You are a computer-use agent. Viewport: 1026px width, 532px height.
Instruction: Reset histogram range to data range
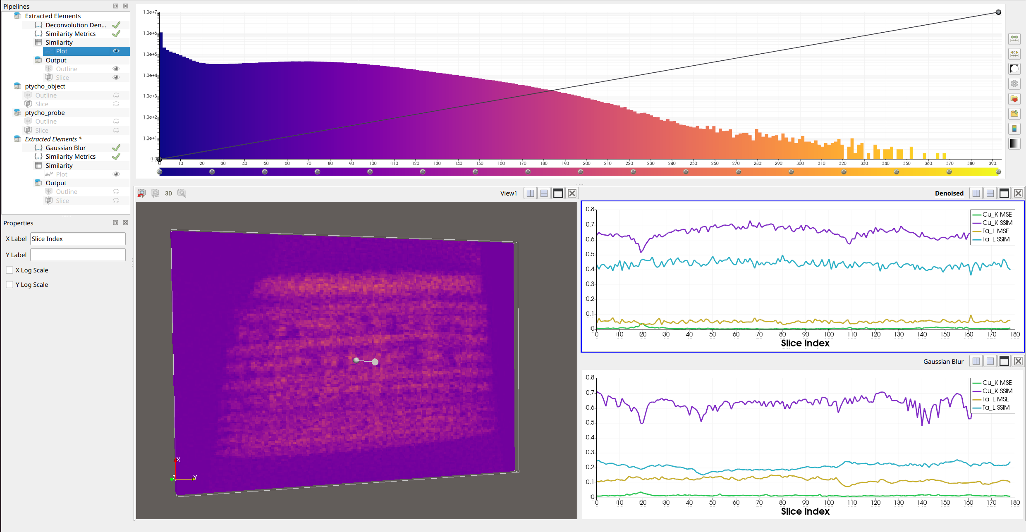tap(1014, 39)
